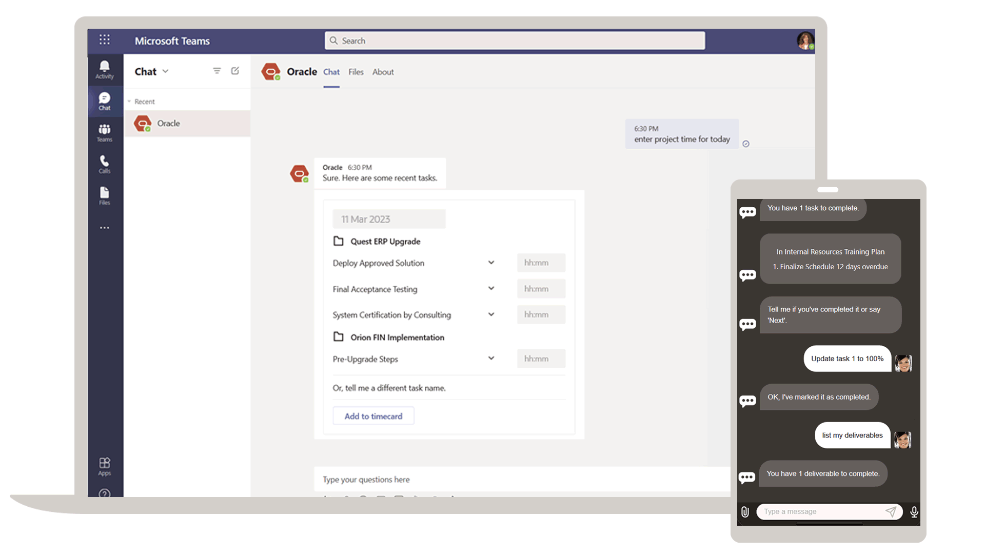Click the Add to timecard button

point(373,416)
